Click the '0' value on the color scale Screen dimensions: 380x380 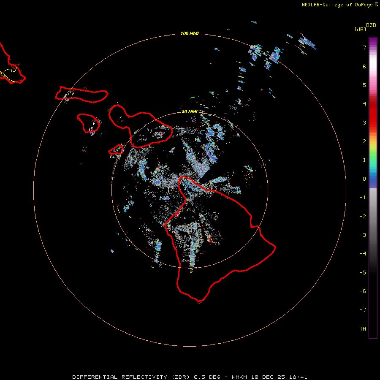point(364,179)
